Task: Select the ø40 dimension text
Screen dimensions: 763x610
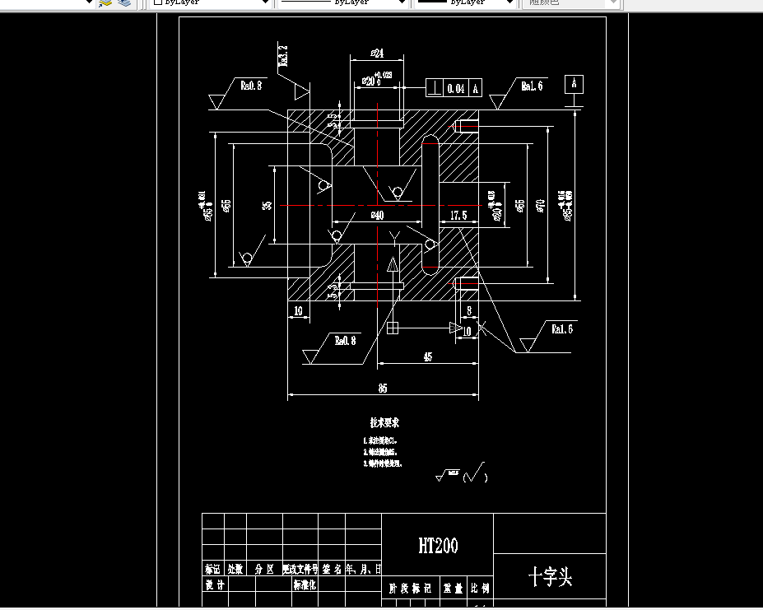Action: coord(377,215)
